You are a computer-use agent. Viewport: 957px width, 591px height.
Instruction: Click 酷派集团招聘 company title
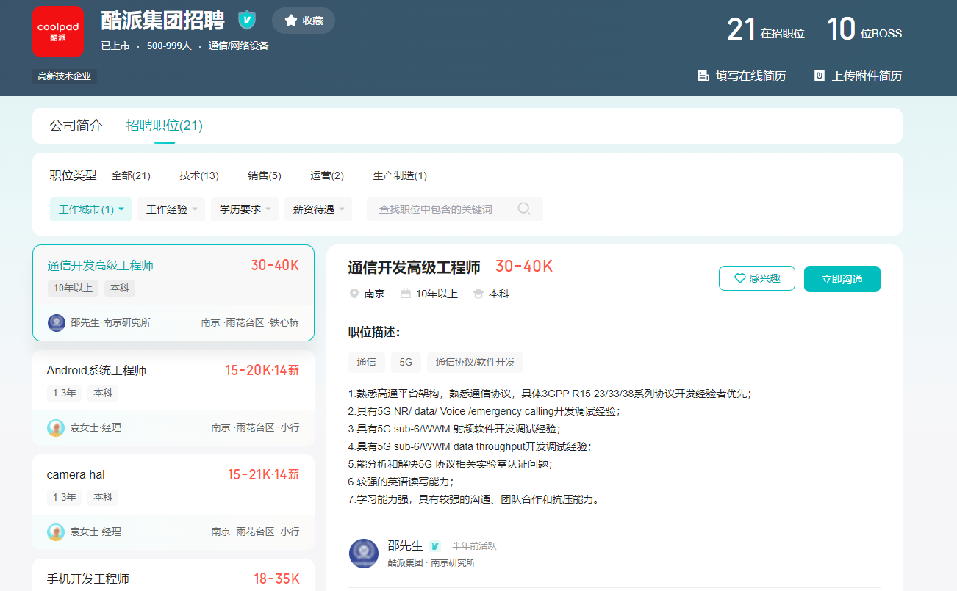pyautogui.click(x=163, y=21)
